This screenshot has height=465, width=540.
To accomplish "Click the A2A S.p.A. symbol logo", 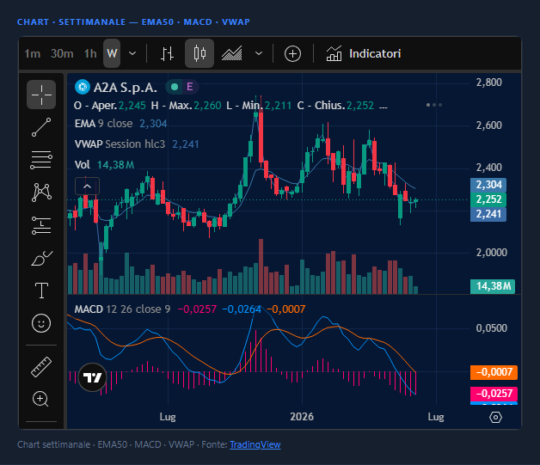I will point(83,87).
